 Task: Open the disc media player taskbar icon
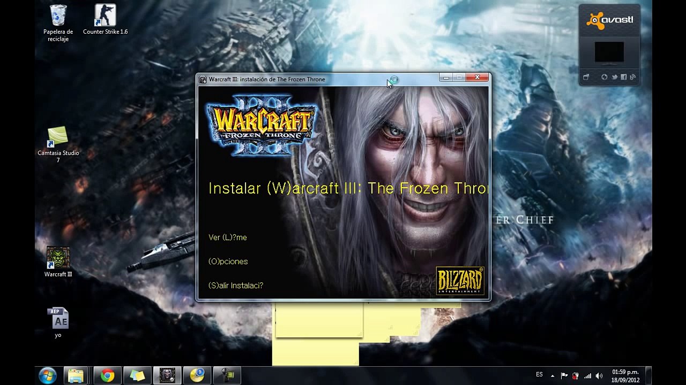tap(197, 375)
